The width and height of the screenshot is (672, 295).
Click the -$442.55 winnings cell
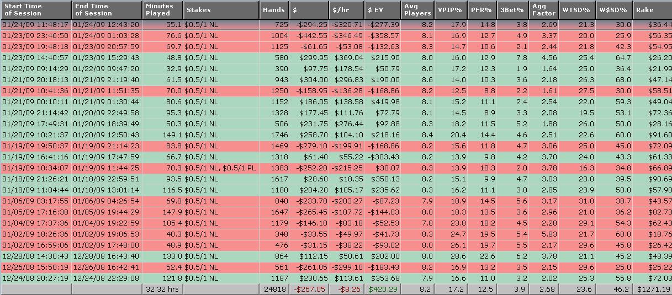pos(309,36)
